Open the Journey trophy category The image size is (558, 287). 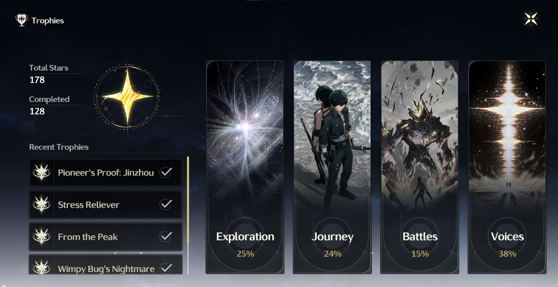(332, 167)
